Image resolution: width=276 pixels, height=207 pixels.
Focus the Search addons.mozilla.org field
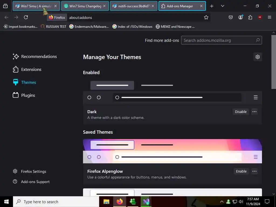coord(222,40)
